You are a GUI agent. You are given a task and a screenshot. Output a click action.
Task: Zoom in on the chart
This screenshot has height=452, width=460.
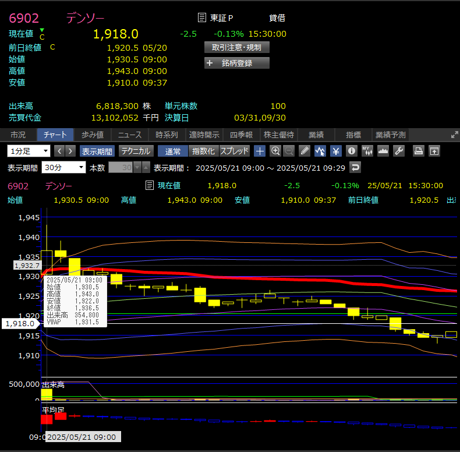[275, 151]
